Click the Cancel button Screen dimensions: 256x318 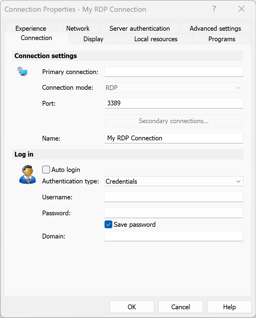pos(180,307)
